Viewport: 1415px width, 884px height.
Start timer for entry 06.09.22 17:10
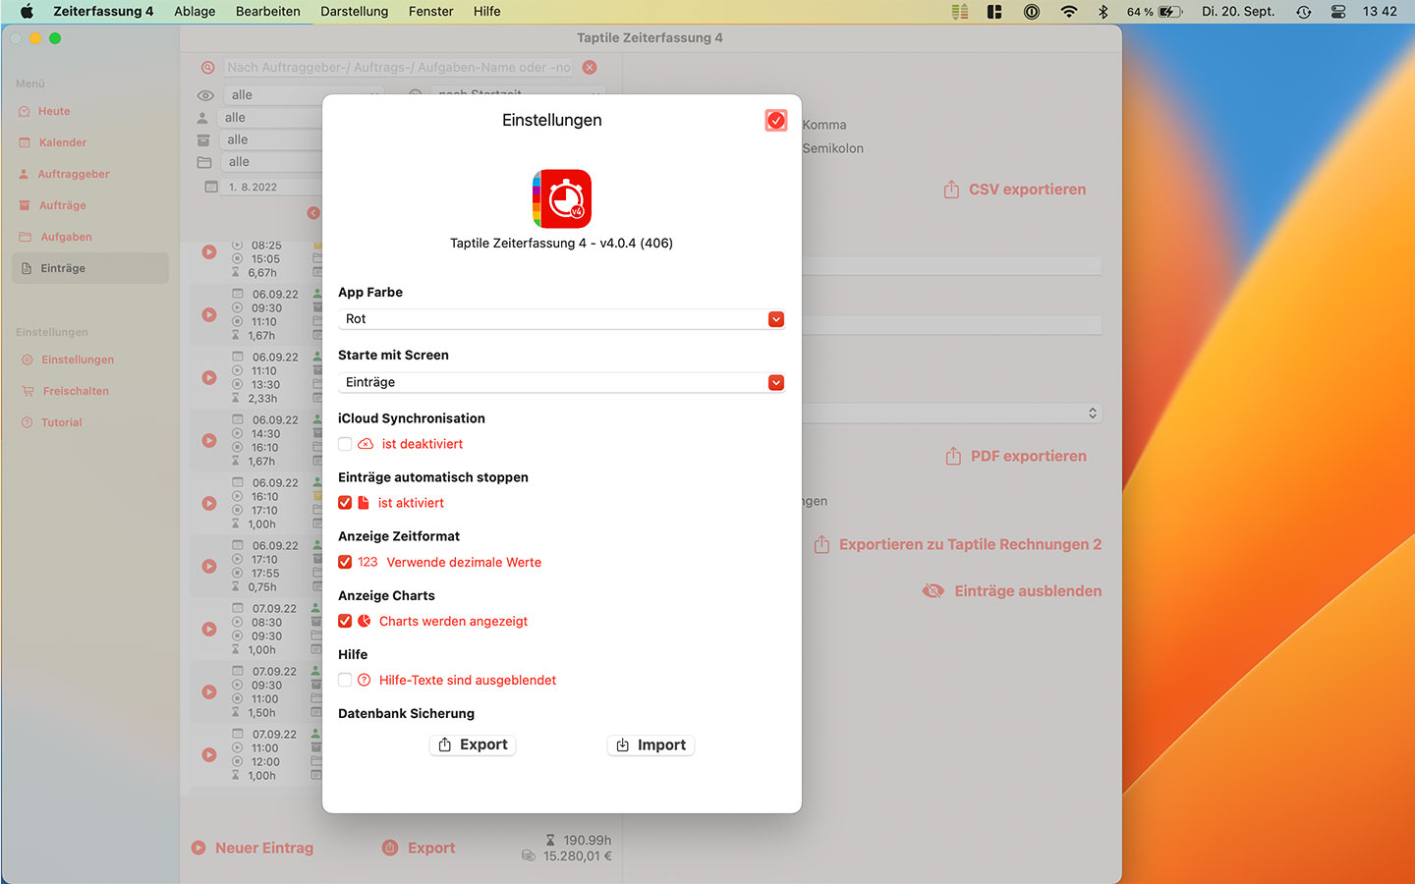click(x=209, y=567)
